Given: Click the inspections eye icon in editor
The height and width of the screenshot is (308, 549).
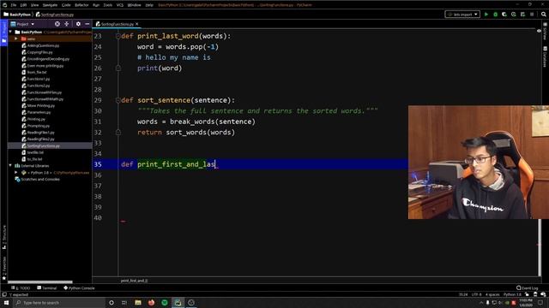Looking at the screenshot, I should [539, 31].
